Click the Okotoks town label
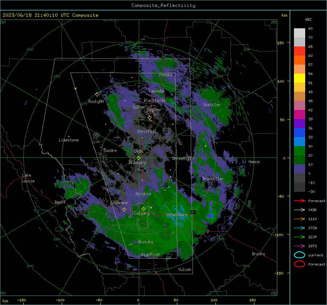Image resolution: width=327 pixels, height=305 pixels. click(145, 242)
